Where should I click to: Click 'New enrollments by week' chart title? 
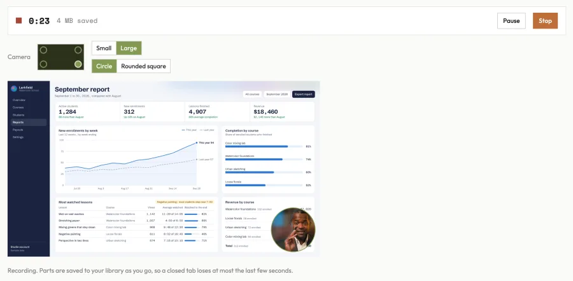[78, 130]
